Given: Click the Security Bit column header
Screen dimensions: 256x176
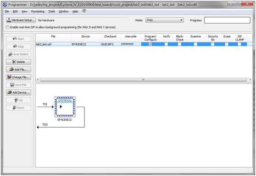Looking at the screenshot, I should (213, 38).
